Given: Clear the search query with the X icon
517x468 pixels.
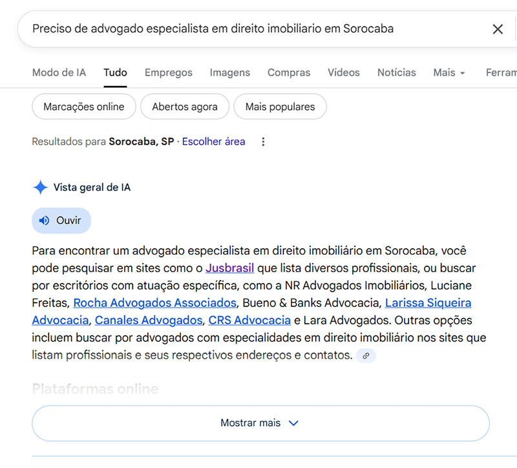Looking at the screenshot, I should click(x=498, y=29).
